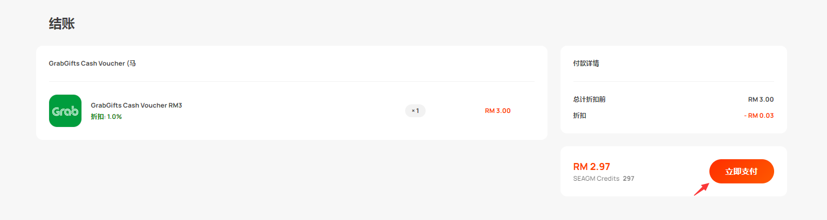
Task: Open the GrabGifts Cash Voucher RM3 product name
Action: pos(136,105)
